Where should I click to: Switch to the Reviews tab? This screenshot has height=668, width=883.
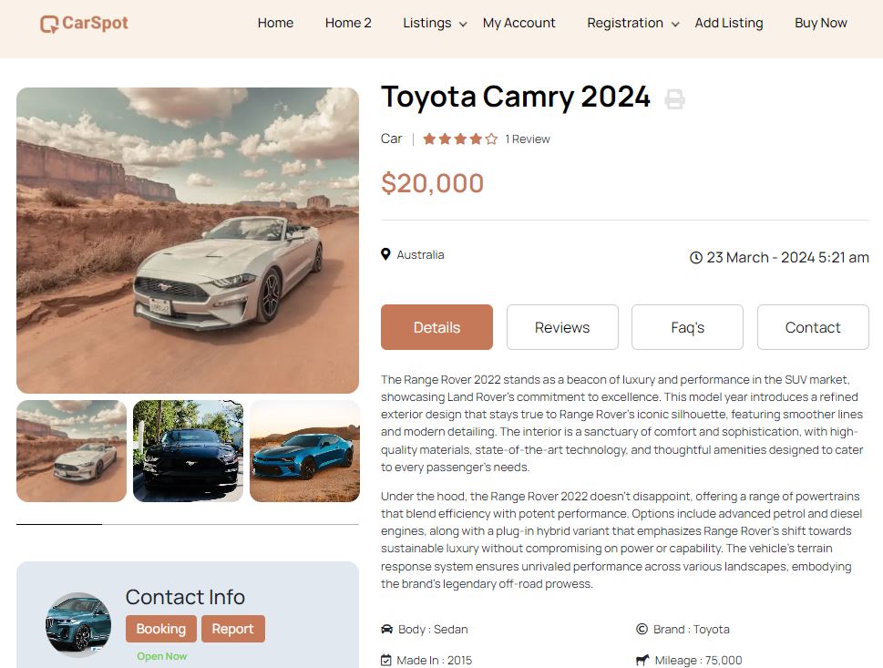pyautogui.click(x=562, y=327)
